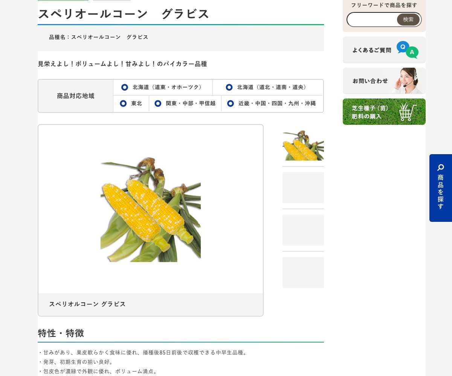452x376 pixels.
Task: Select the first corn thumbnail image
Action: click(303, 145)
